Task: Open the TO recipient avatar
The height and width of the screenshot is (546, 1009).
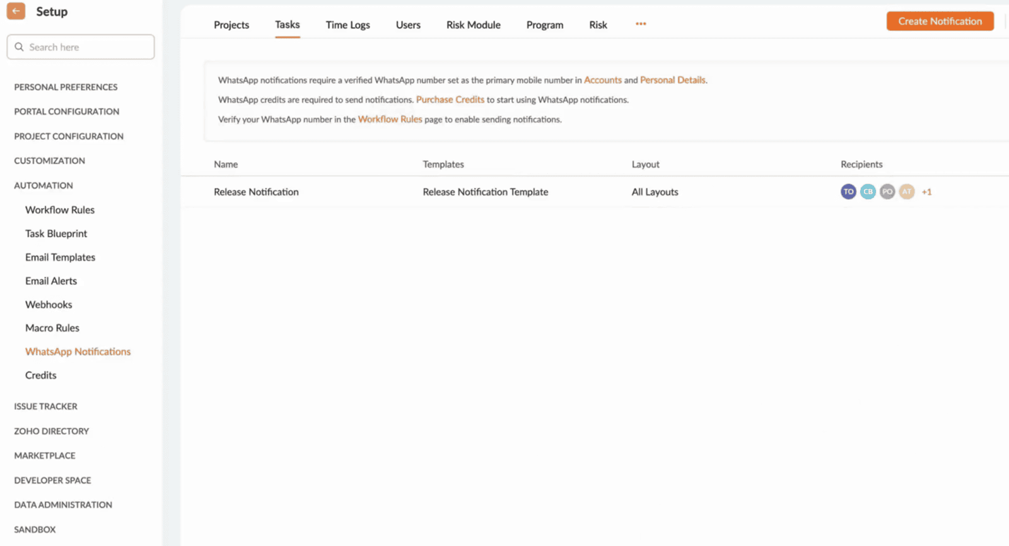Action: coord(848,192)
